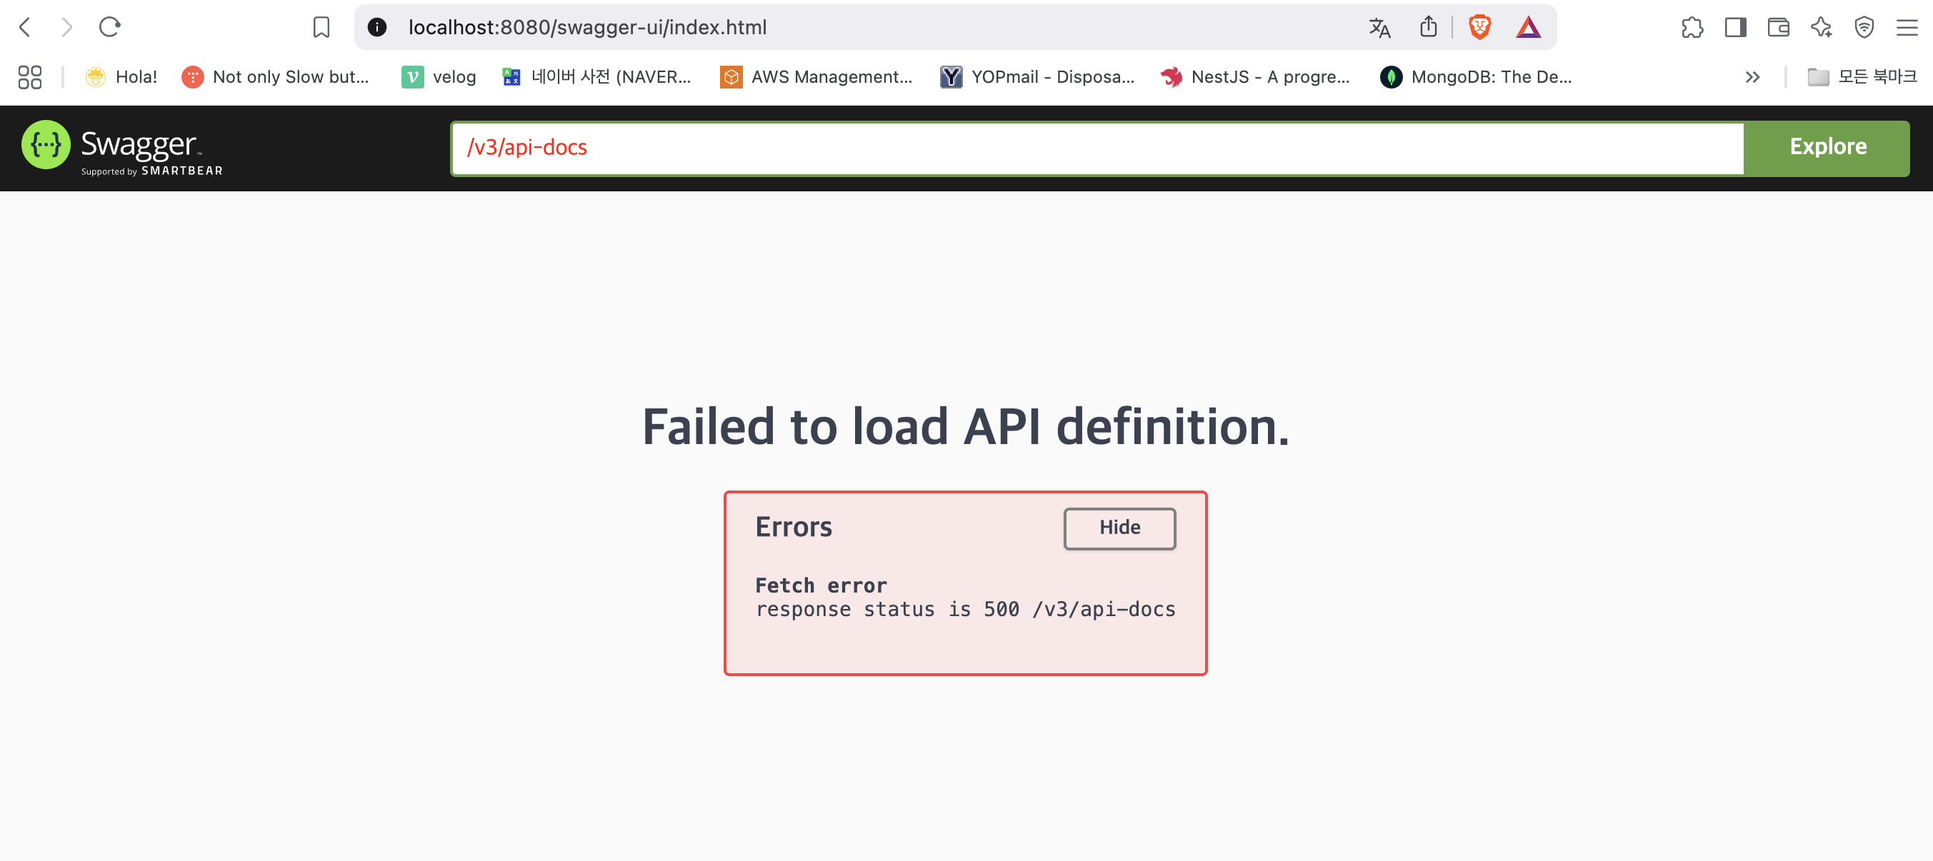
Task: Open the Hola! bookmark
Action: pos(121,76)
